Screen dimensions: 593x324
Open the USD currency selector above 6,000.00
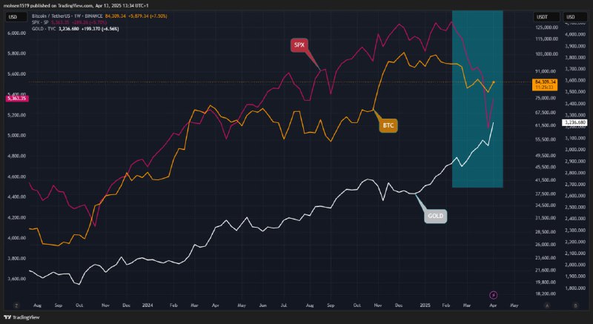[x=16, y=16]
